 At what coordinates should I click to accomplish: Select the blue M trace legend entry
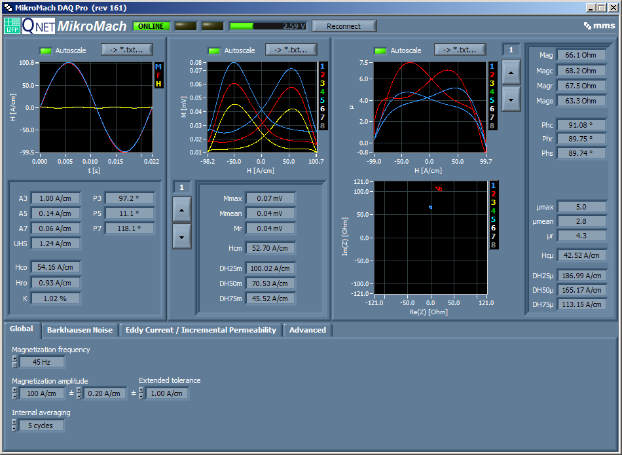click(158, 67)
